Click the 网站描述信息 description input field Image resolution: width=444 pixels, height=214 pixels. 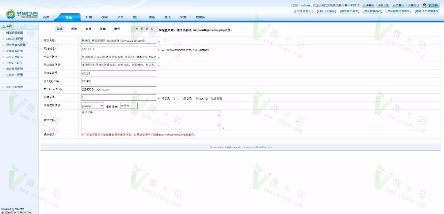click(x=118, y=65)
